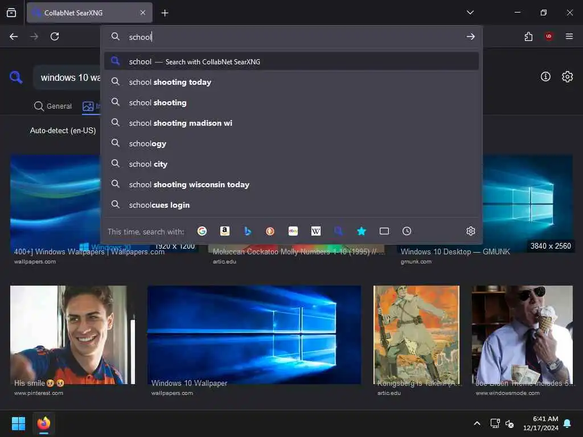Open a new tab with plus button
This screenshot has height=437, width=583.
[165, 13]
